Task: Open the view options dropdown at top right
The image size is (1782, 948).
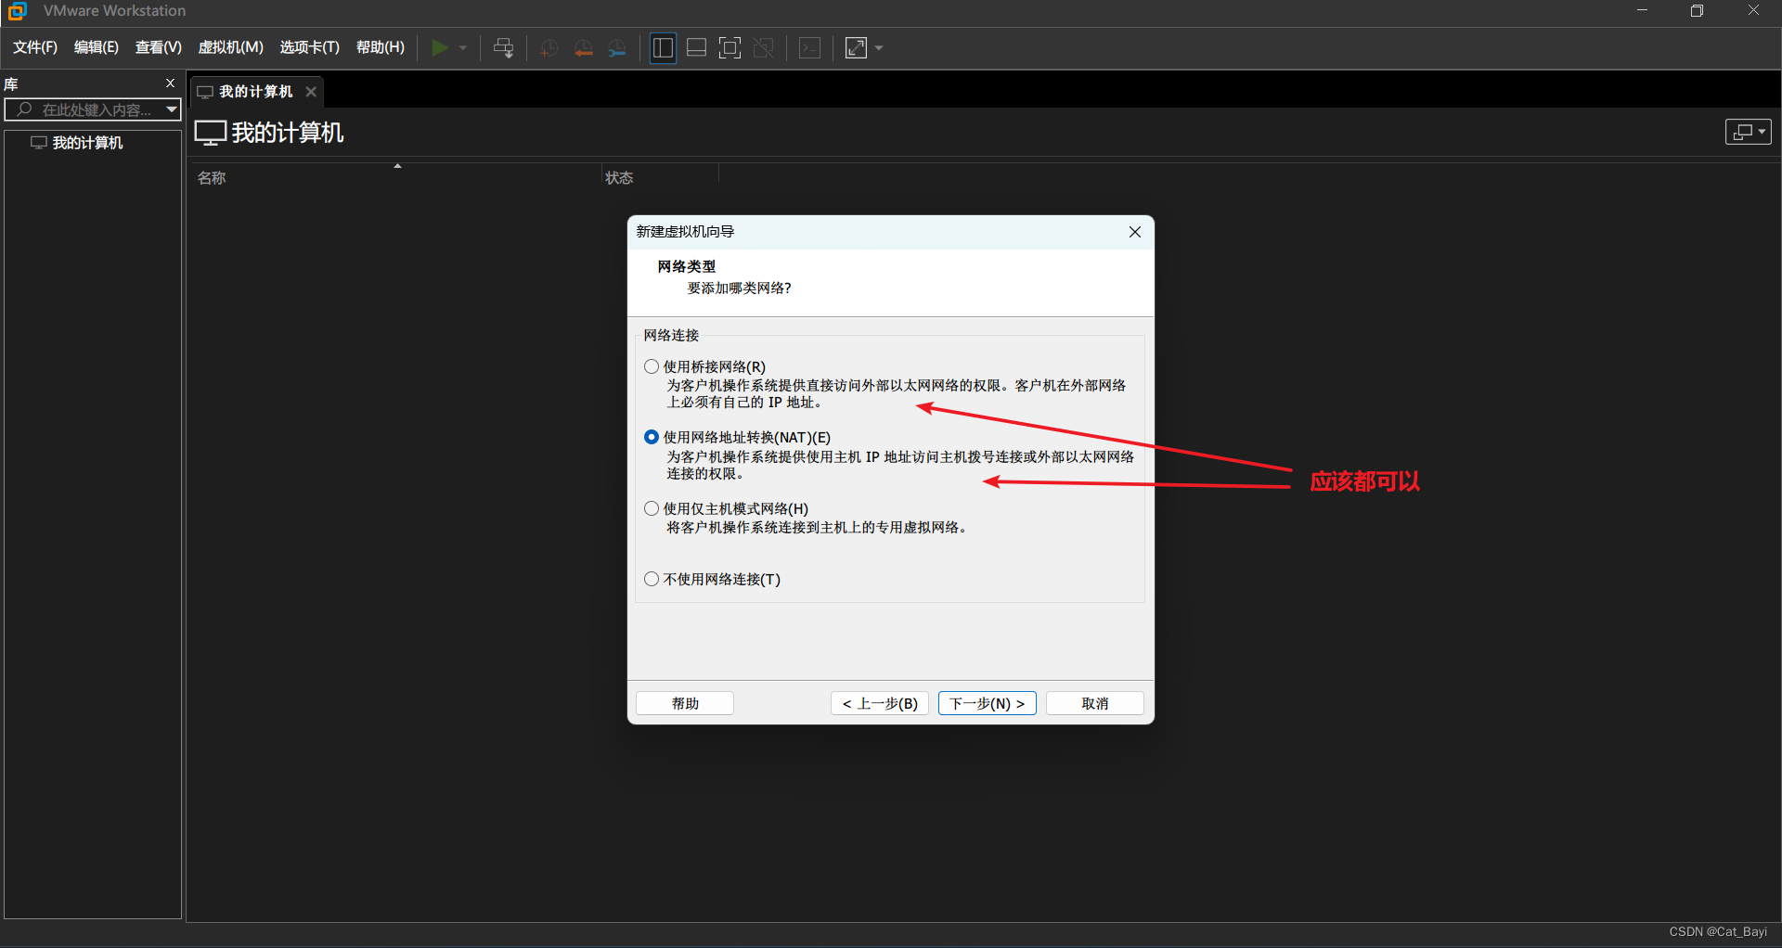Action: pyautogui.click(x=1749, y=132)
